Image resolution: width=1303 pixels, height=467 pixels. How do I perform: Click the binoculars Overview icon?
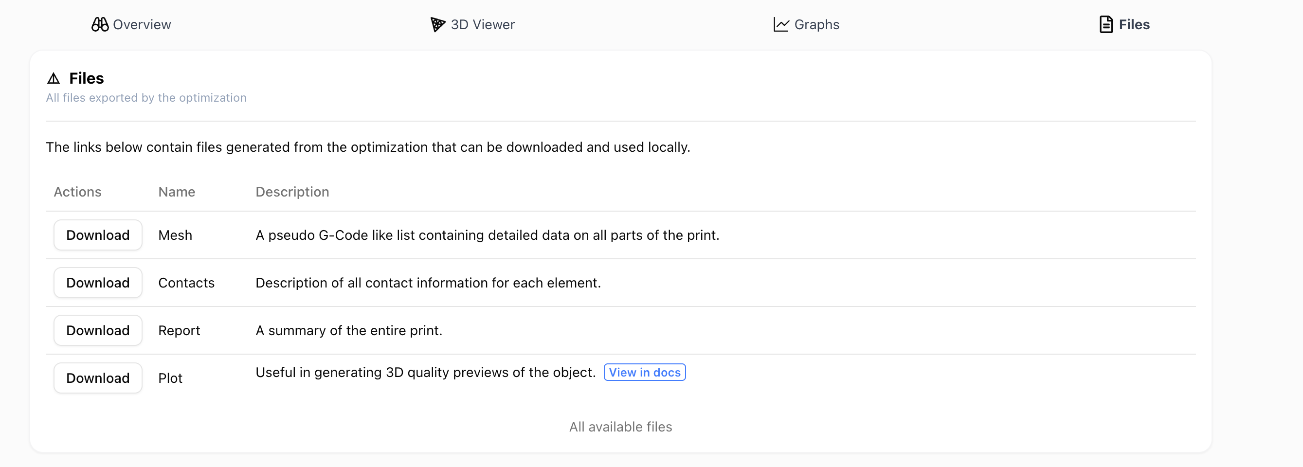(100, 24)
